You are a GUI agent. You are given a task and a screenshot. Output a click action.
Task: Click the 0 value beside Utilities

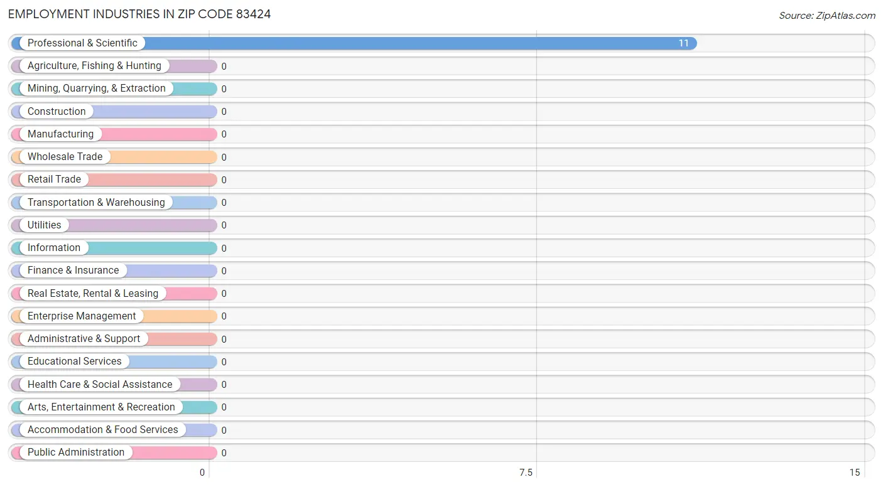click(224, 225)
